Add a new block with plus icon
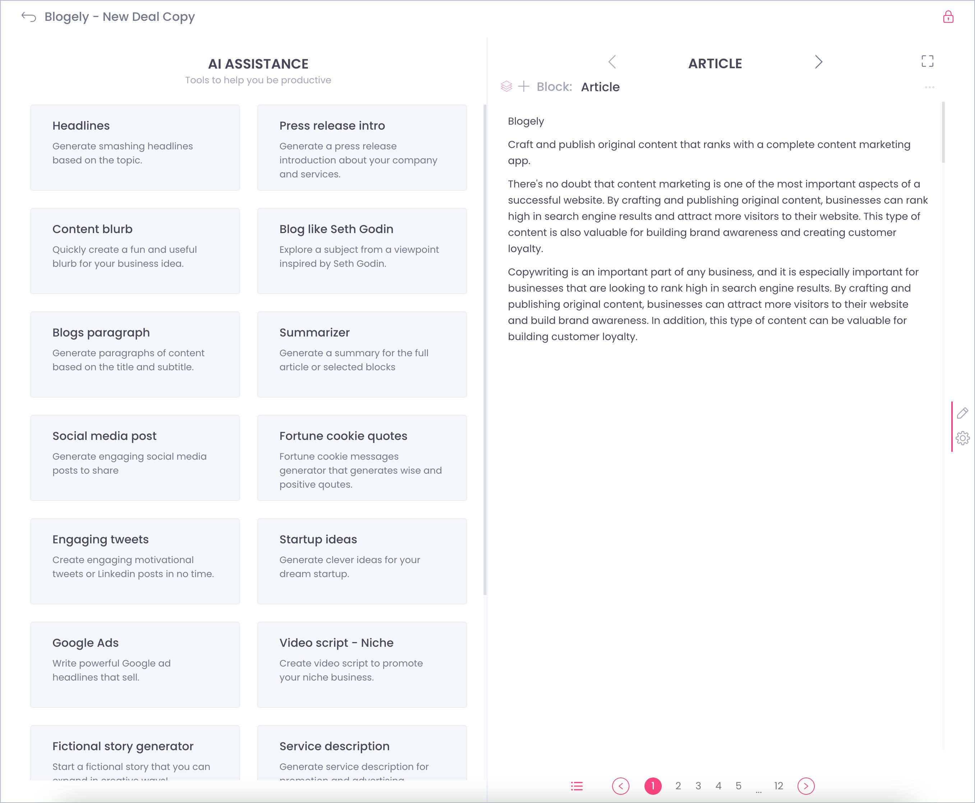The height and width of the screenshot is (803, 975). (523, 87)
